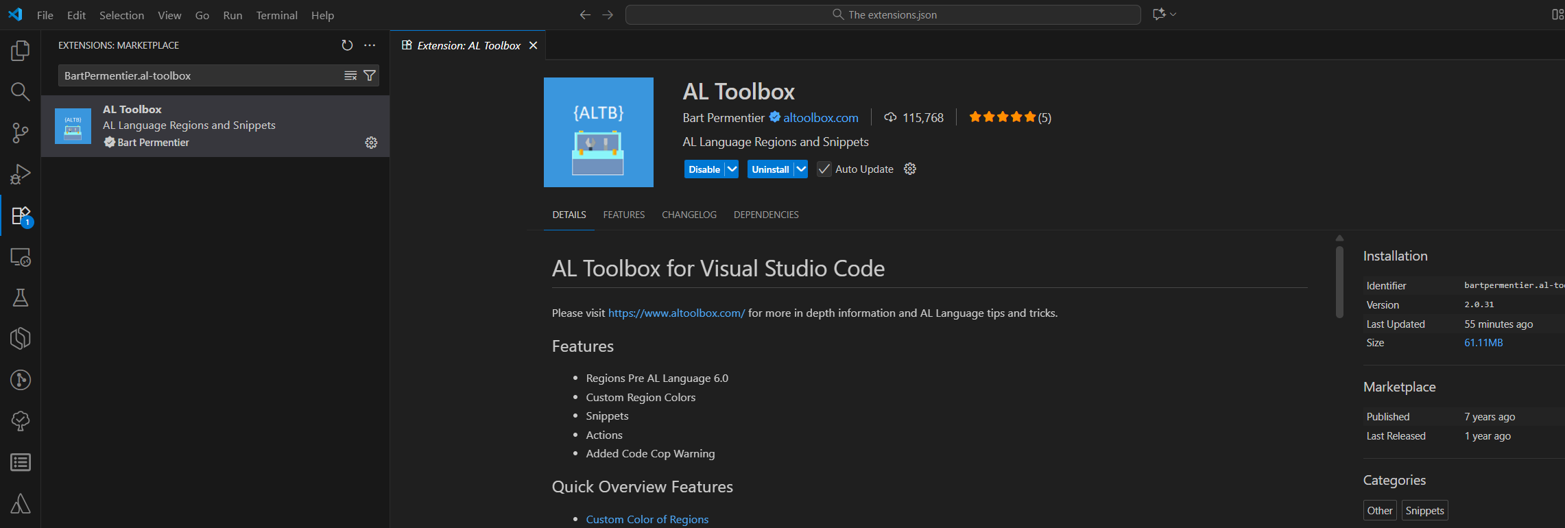Open the Custom Color of Regions link
The image size is (1565, 528).
tap(647, 519)
